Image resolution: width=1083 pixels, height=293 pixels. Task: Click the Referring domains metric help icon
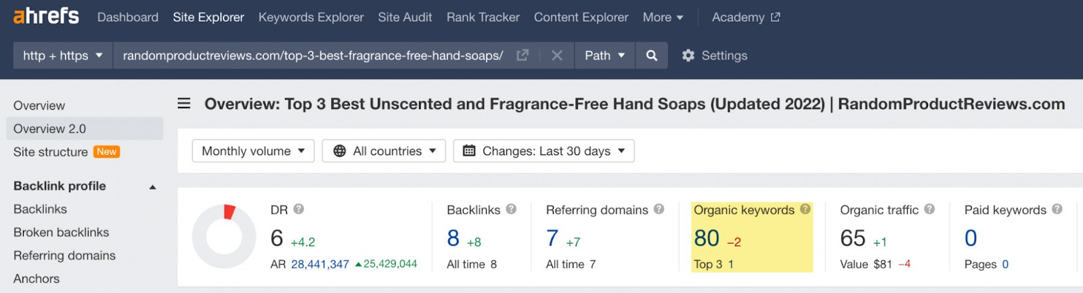[x=659, y=209]
